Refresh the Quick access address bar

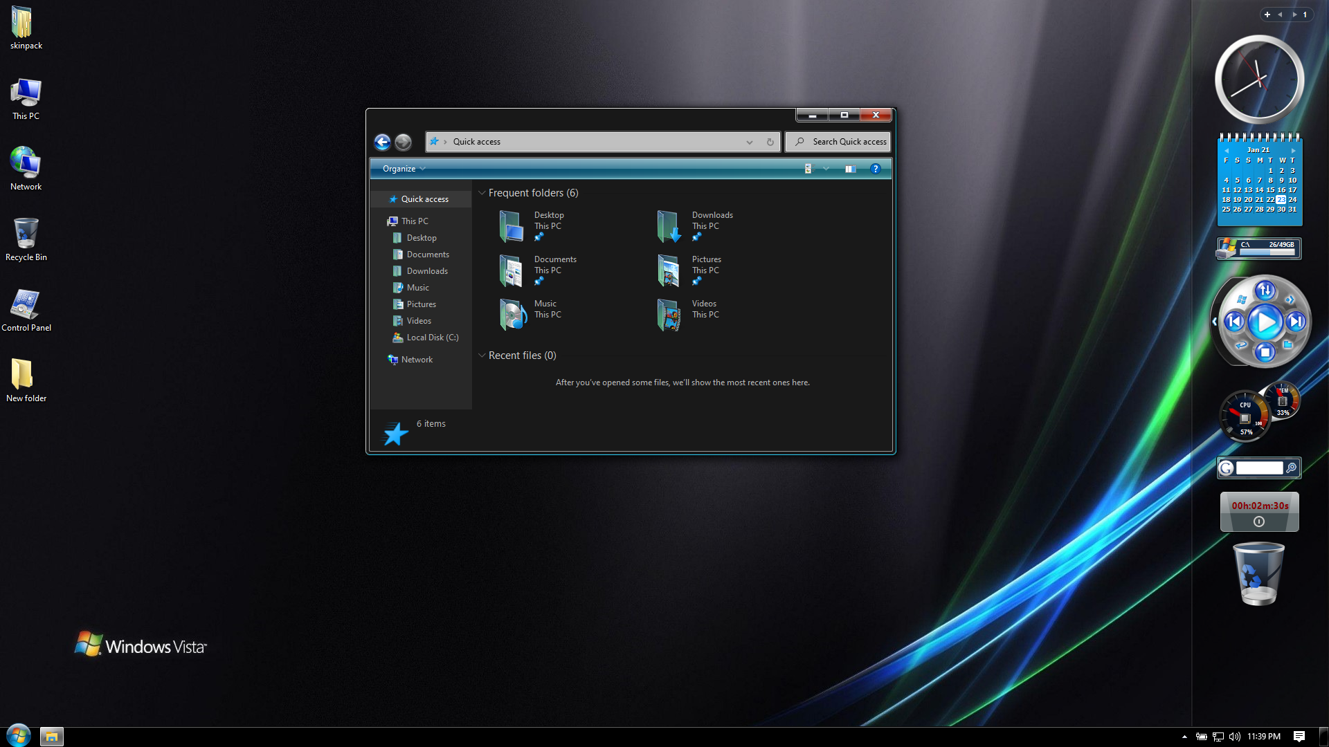(x=770, y=142)
